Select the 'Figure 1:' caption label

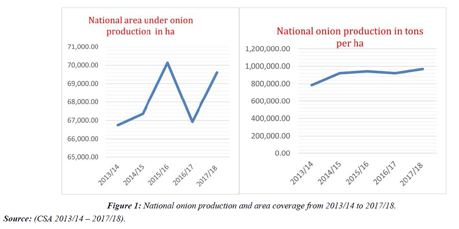pyautogui.click(x=124, y=206)
